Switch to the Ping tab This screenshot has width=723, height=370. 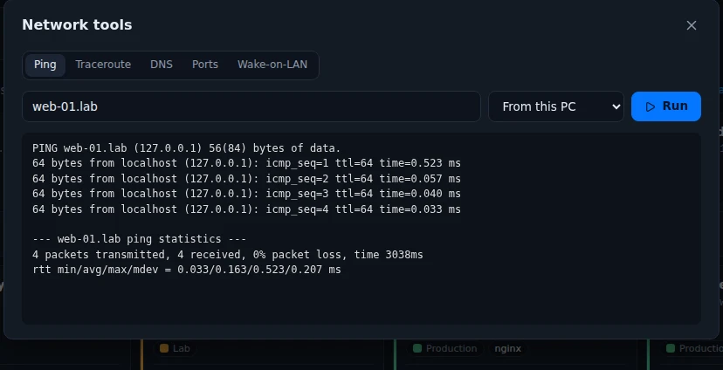45,65
